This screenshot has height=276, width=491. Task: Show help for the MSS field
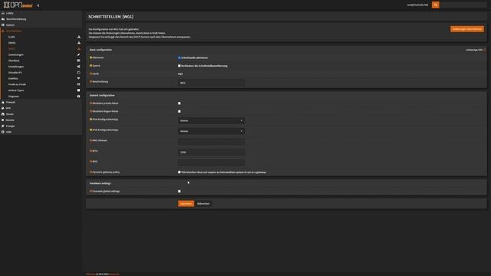click(91, 162)
